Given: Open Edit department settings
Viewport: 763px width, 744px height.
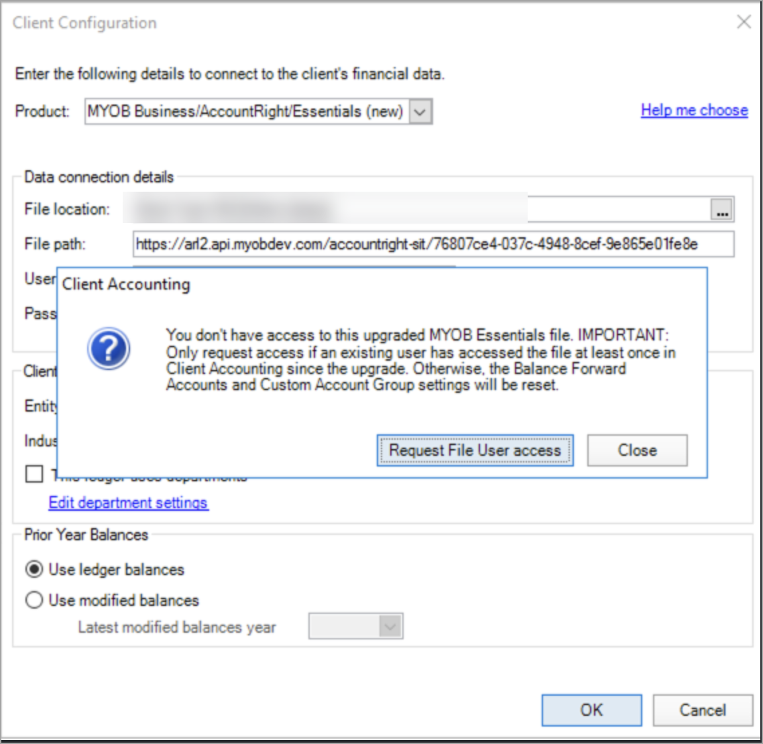Looking at the screenshot, I should click(x=128, y=503).
